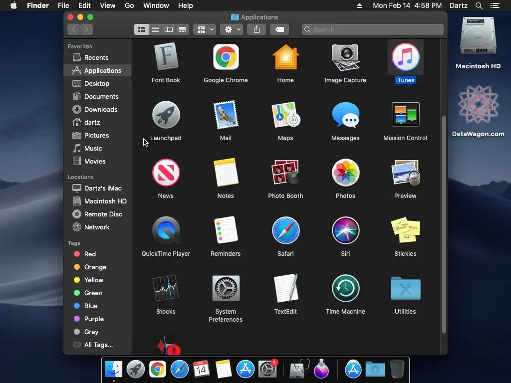Open the Home app icon
511x383 pixels.
285,57
